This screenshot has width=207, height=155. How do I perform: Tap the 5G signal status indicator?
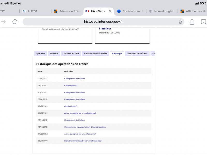tap(199, 3)
